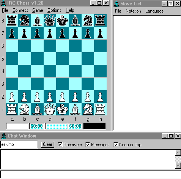Screen dimensions: 181x179
Task: Click the black knight on b8
Action: [x=24, y=20]
